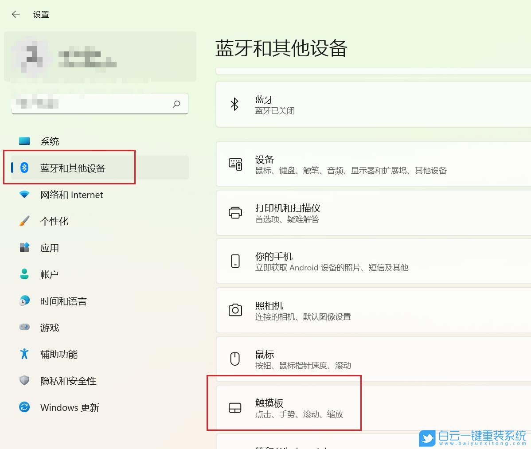This screenshot has width=531, height=449.
Task: Select the Windows 更新 sidebar icon
Action: point(24,407)
